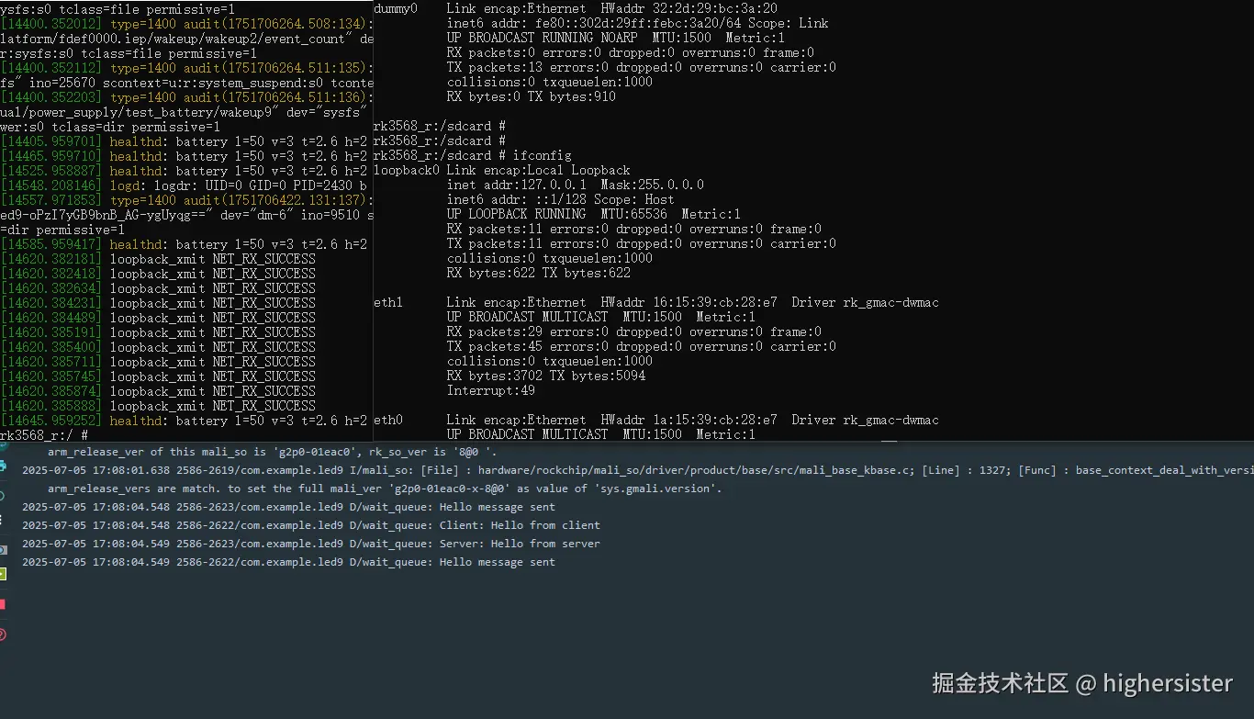
Task: Click the audit line at [14557.971853]
Action: pyautogui.click(x=187, y=200)
